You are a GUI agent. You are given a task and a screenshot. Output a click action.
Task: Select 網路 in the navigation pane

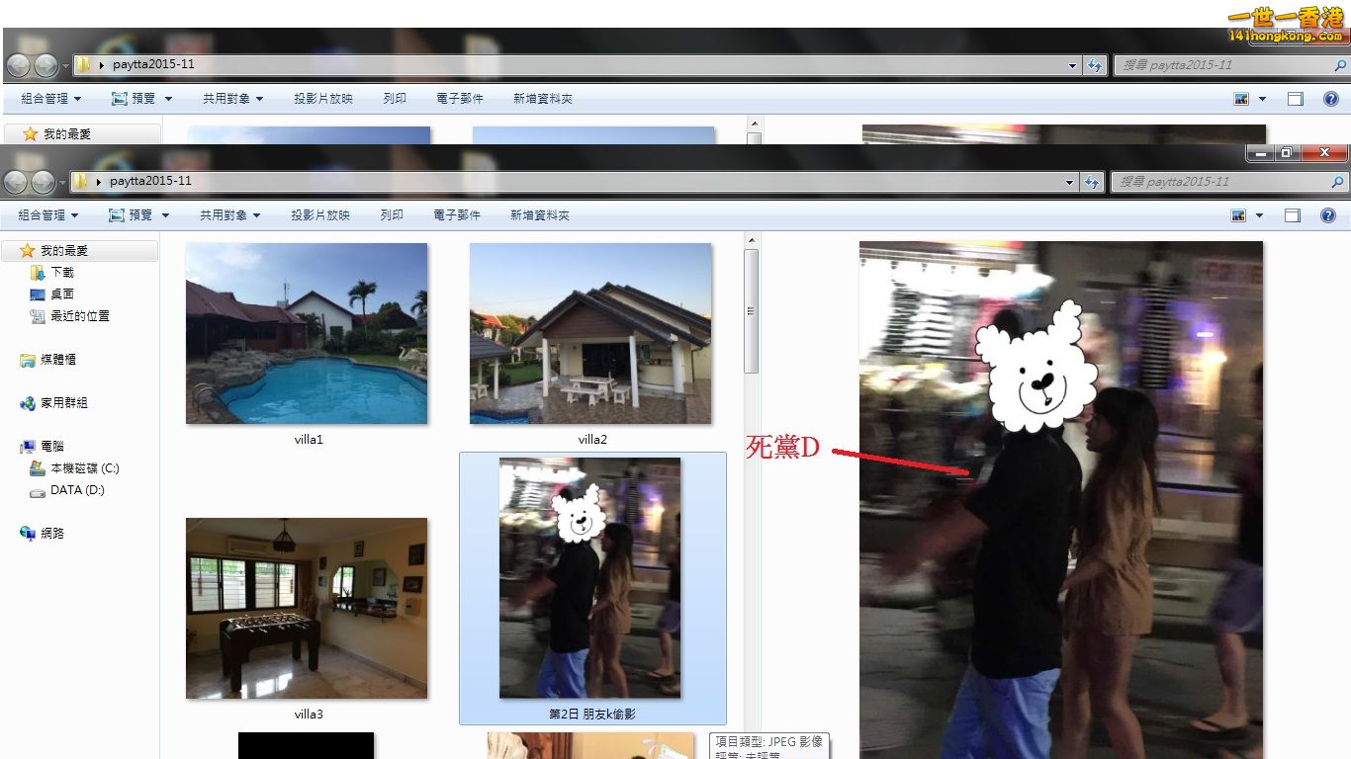tap(51, 534)
